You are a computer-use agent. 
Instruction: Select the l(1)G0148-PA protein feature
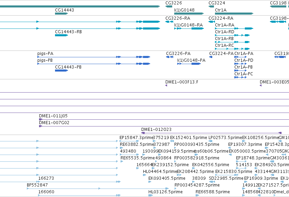click(x=189, y=64)
